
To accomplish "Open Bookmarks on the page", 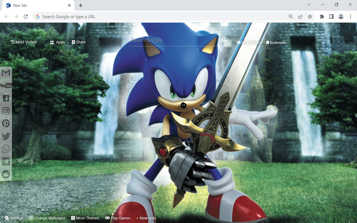I will point(276,43).
